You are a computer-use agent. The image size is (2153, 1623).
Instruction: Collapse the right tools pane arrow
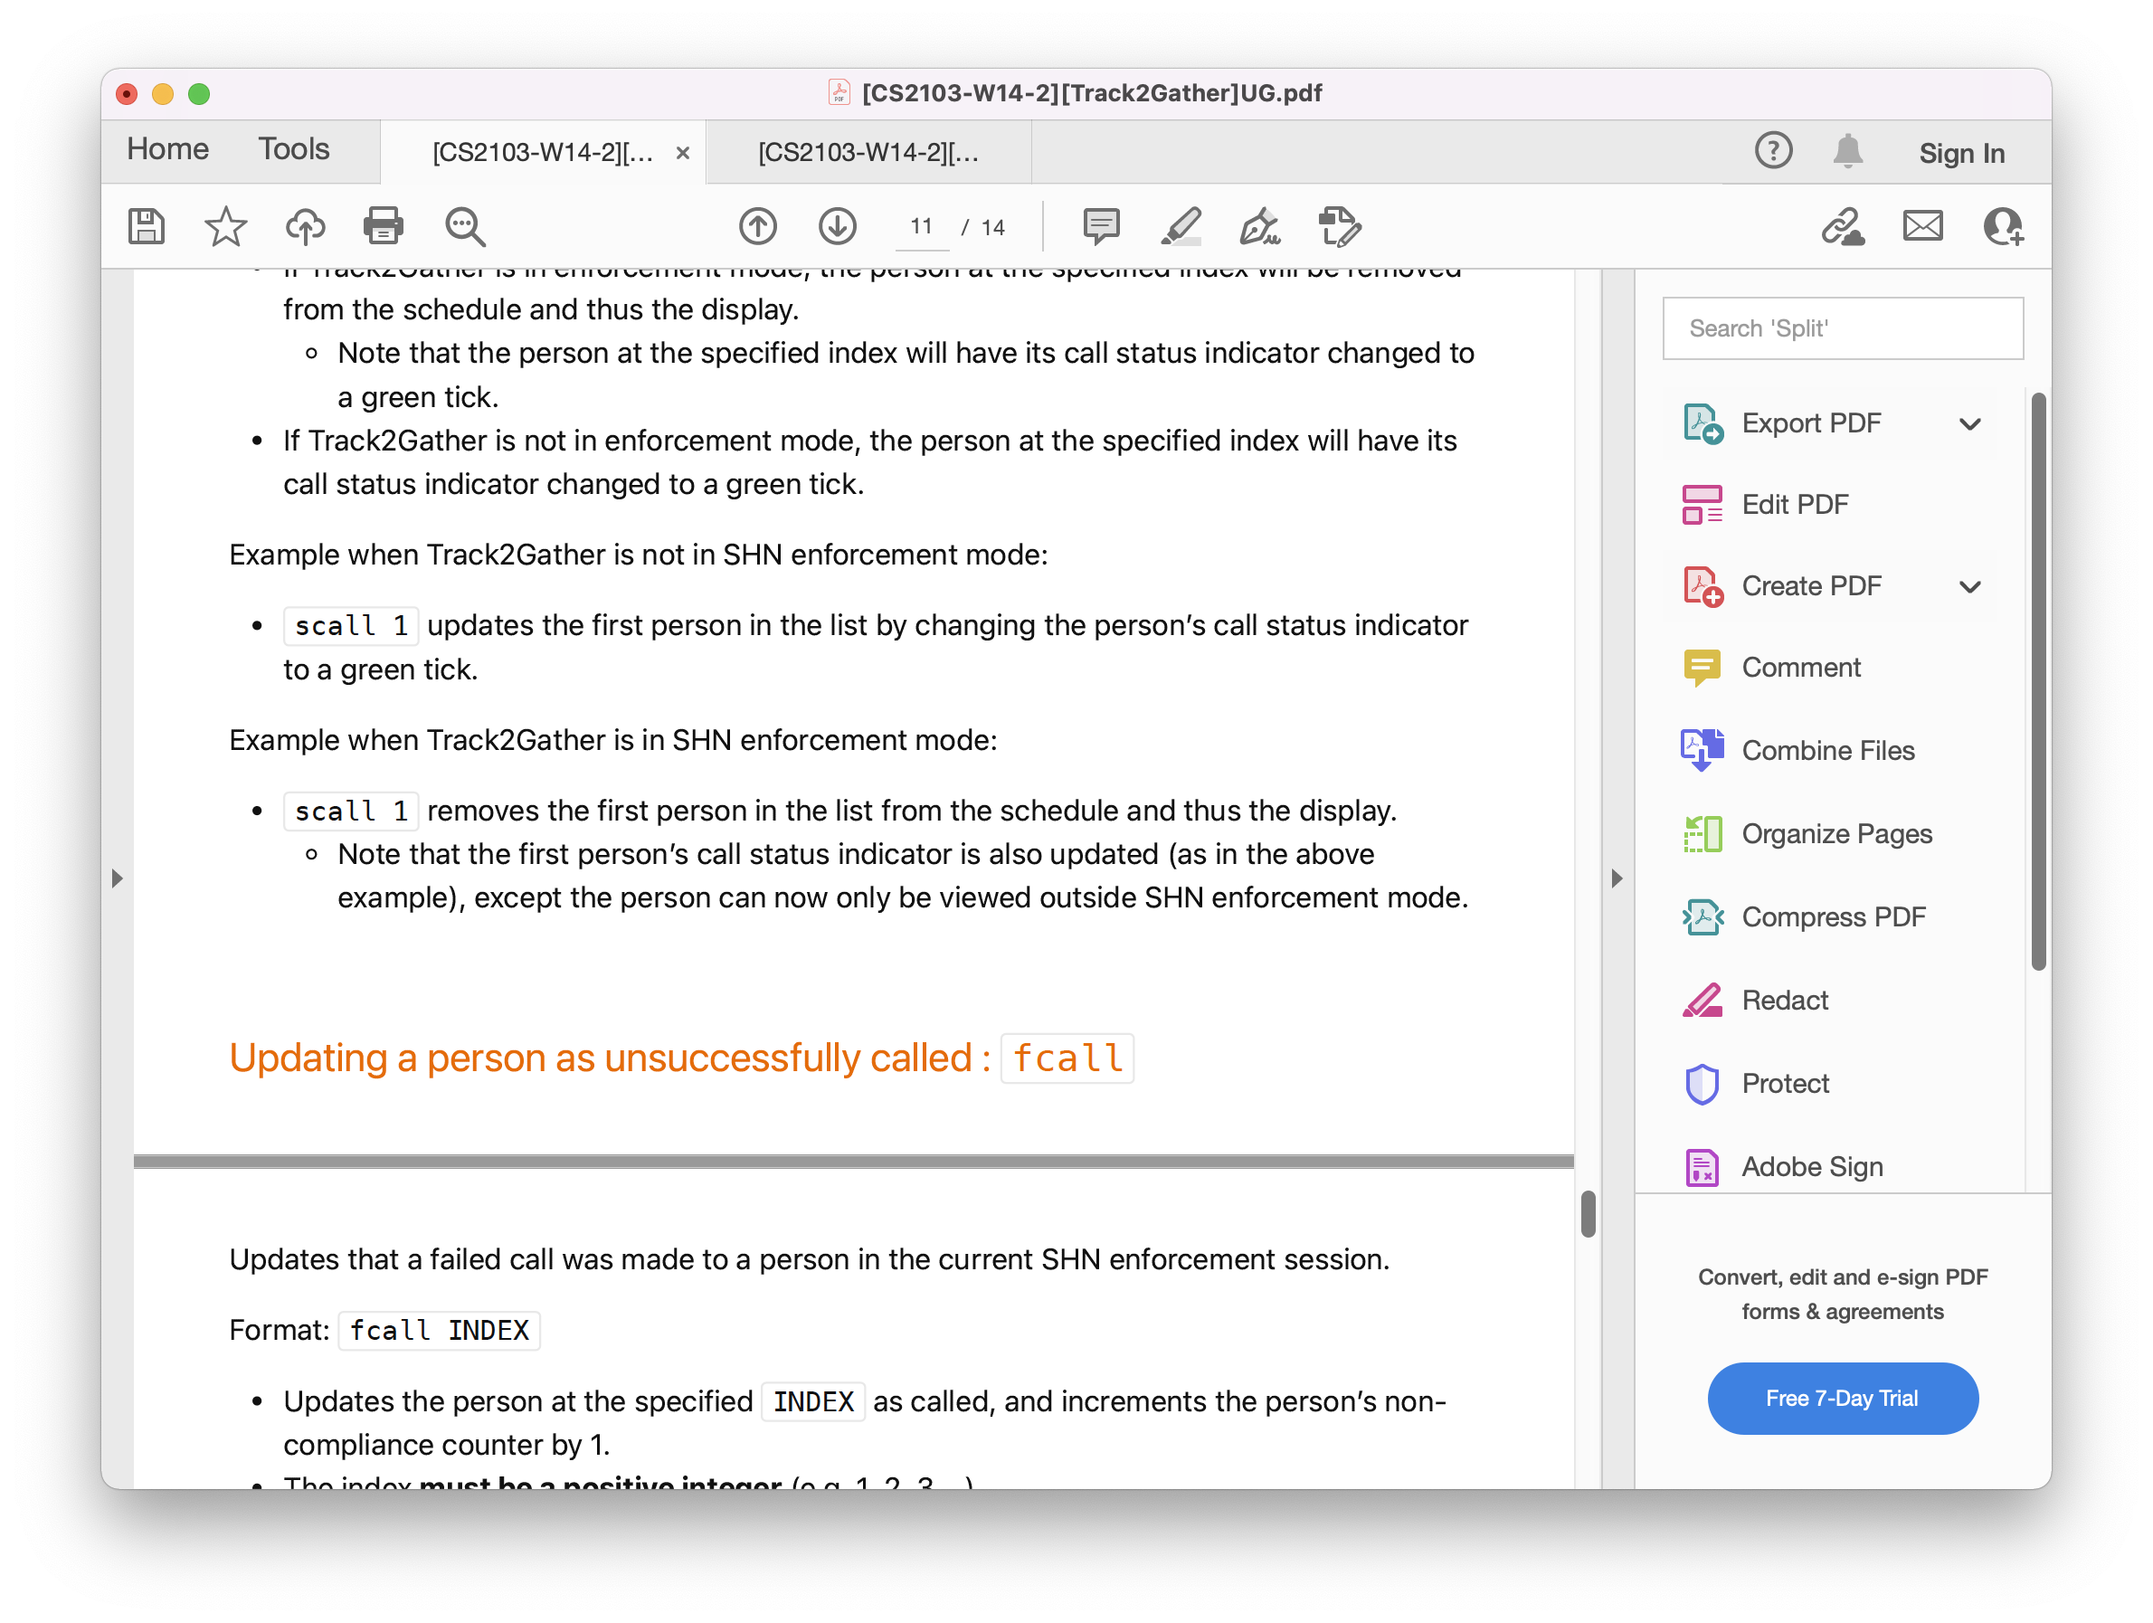coord(1617,878)
